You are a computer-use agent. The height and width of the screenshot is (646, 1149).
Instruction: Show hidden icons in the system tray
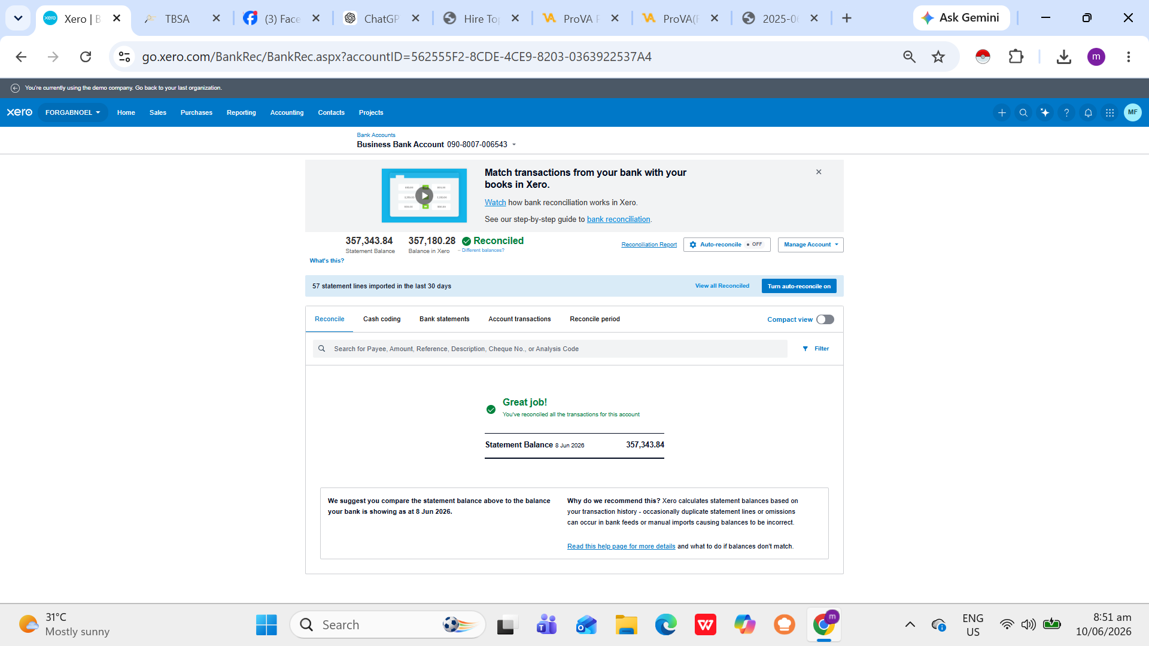pos(910,625)
